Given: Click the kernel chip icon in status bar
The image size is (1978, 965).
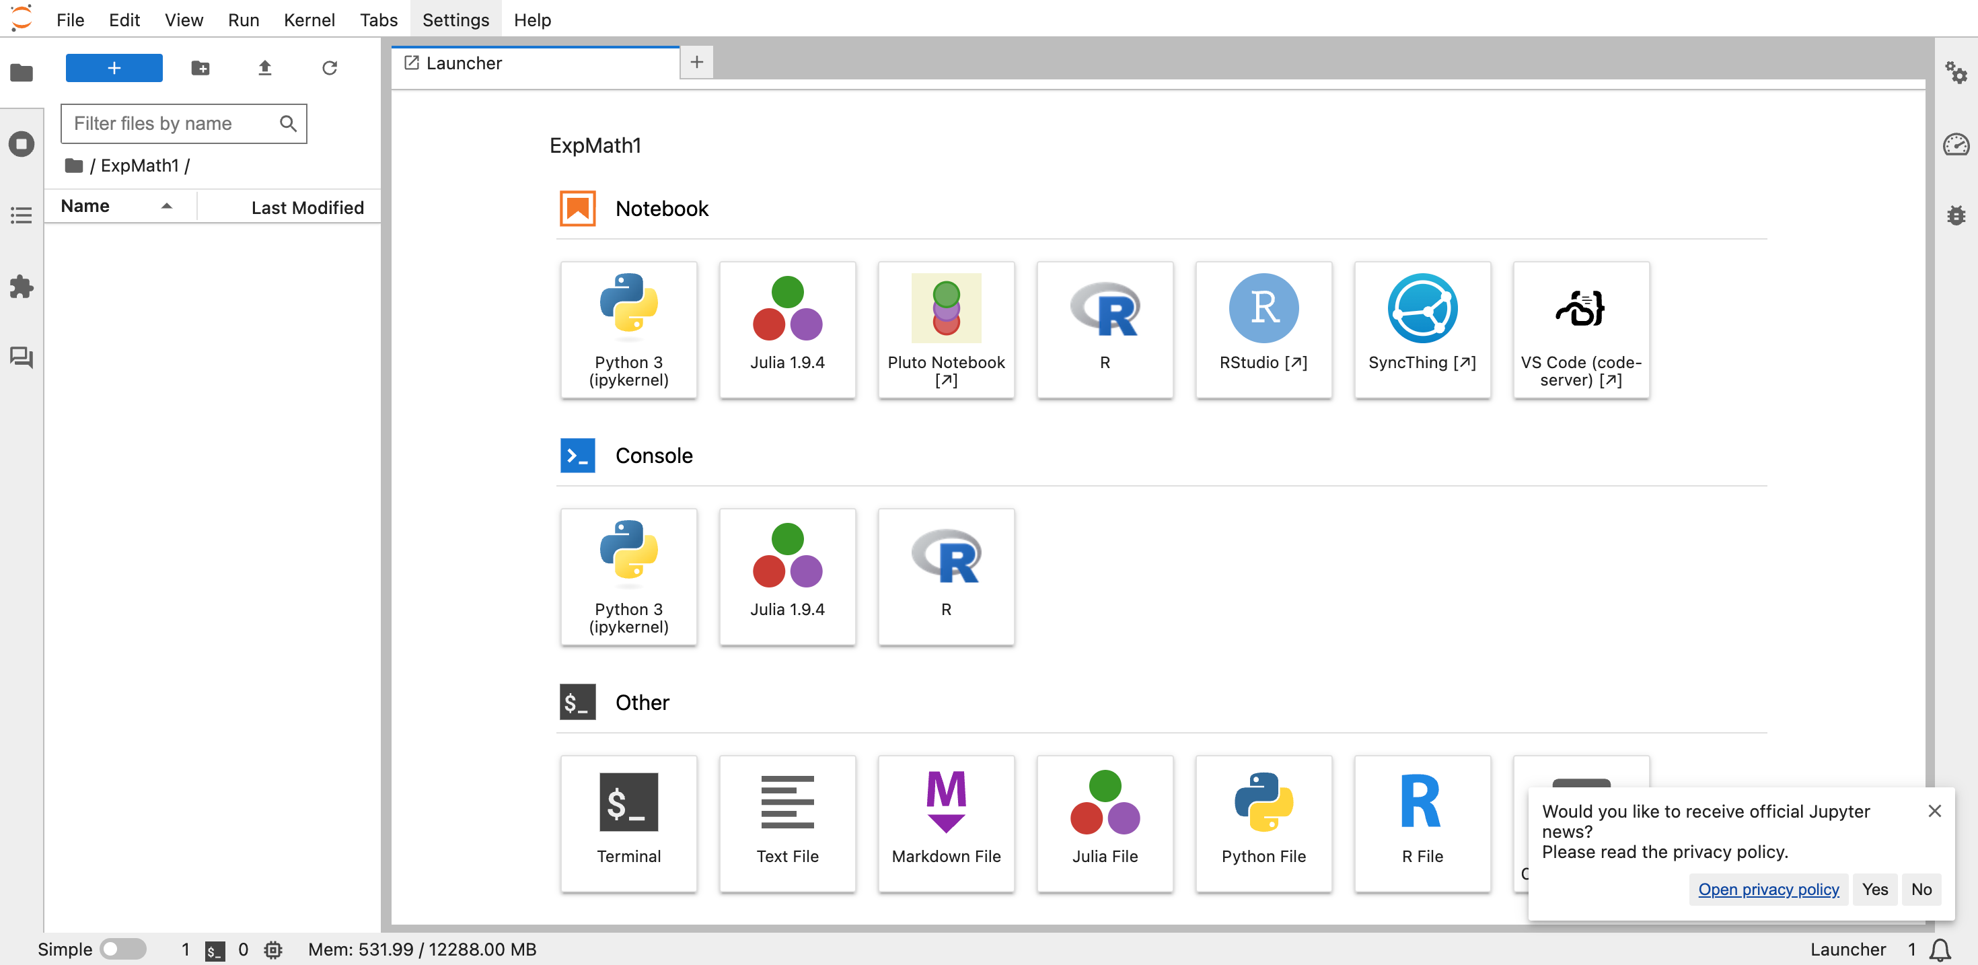Looking at the screenshot, I should click(272, 950).
